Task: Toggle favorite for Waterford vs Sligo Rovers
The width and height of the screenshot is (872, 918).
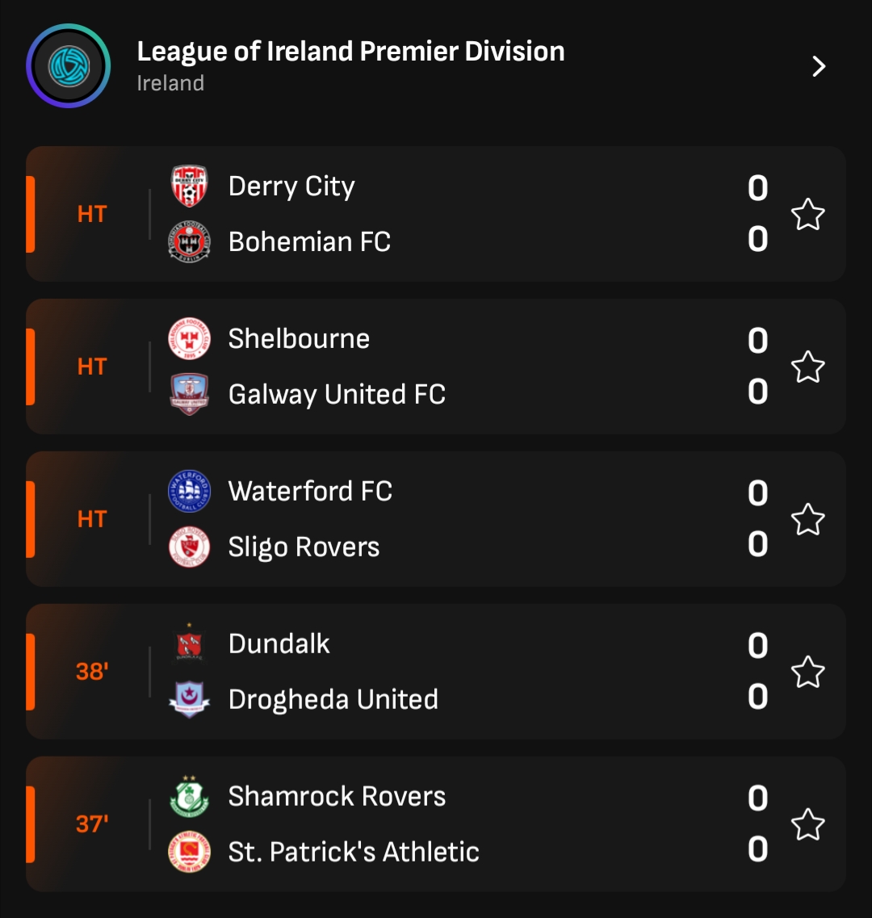Action: (807, 520)
